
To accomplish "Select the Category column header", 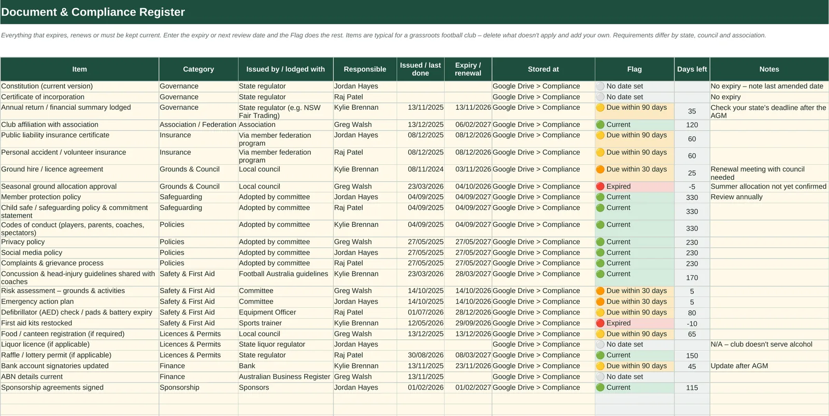I will [198, 69].
